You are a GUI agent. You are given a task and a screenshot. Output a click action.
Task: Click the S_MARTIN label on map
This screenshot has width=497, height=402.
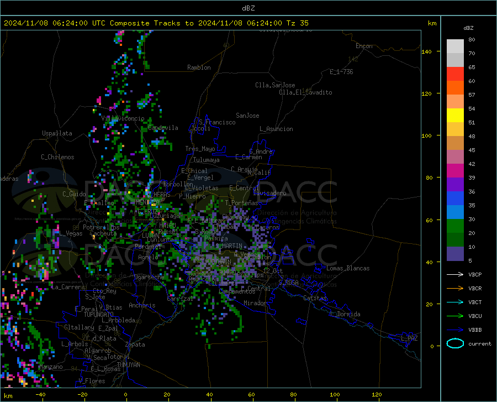[x=229, y=246]
